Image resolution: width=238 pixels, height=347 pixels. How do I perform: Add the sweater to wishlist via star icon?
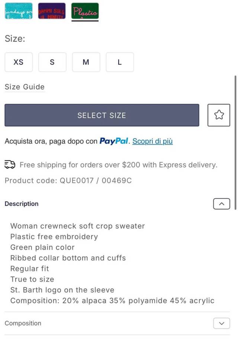(x=219, y=115)
